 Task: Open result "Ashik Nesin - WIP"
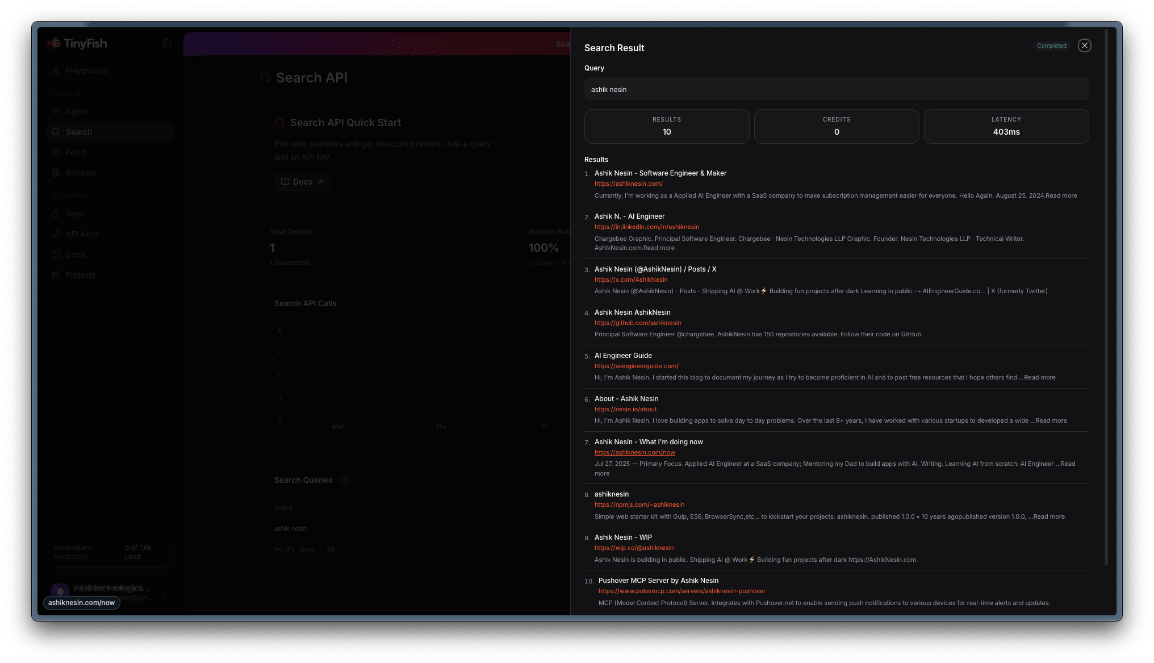click(624, 537)
